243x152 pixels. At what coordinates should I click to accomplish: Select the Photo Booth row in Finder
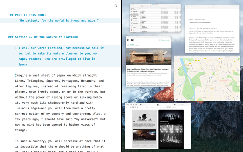(x=160, y=15)
